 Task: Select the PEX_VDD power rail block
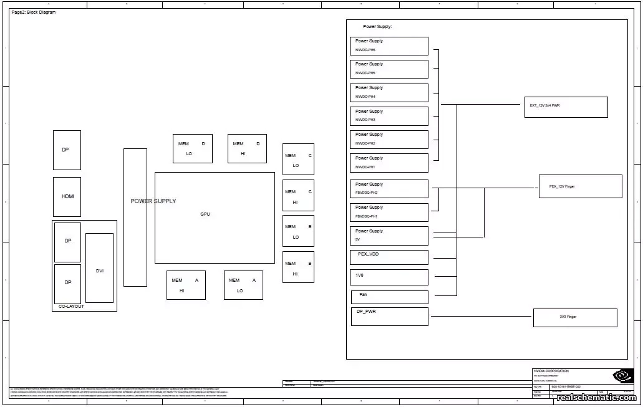(x=389, y=257)
